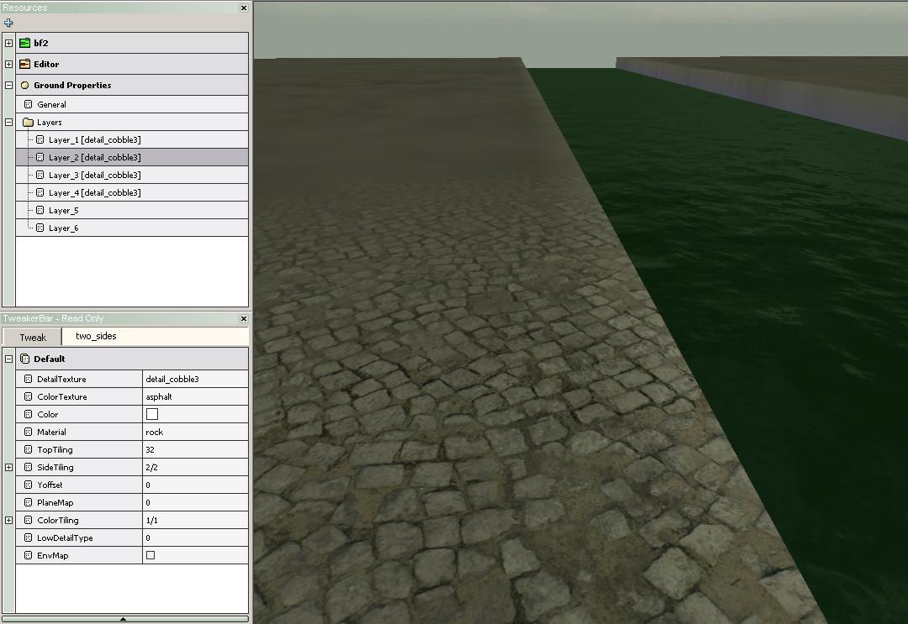Click the DetailTexture property icon

coord(28,380)
